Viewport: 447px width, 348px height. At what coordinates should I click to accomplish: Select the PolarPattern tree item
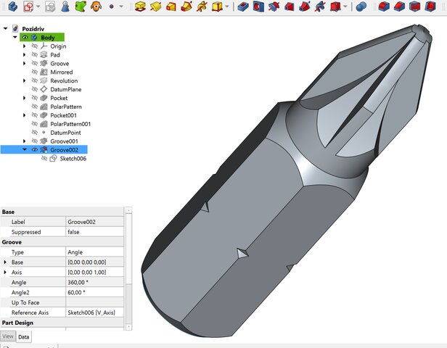point(66,107)
